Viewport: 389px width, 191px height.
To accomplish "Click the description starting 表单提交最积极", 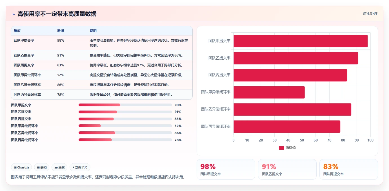I will (139, 43).
